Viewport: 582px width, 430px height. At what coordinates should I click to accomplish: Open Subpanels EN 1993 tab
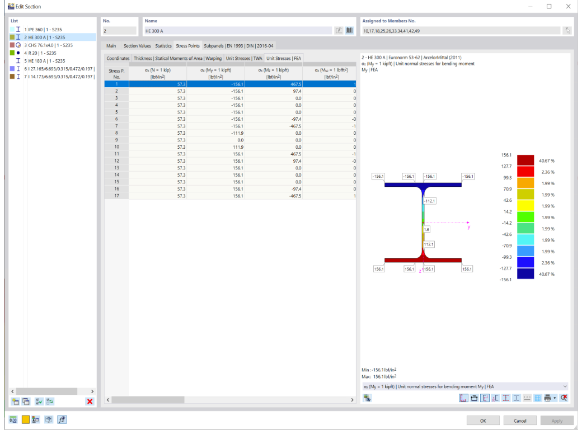[x=238, y=46]
